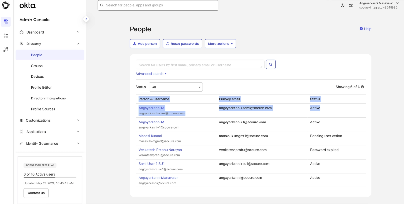Open Devices in the sidebar

pos(37,77)
